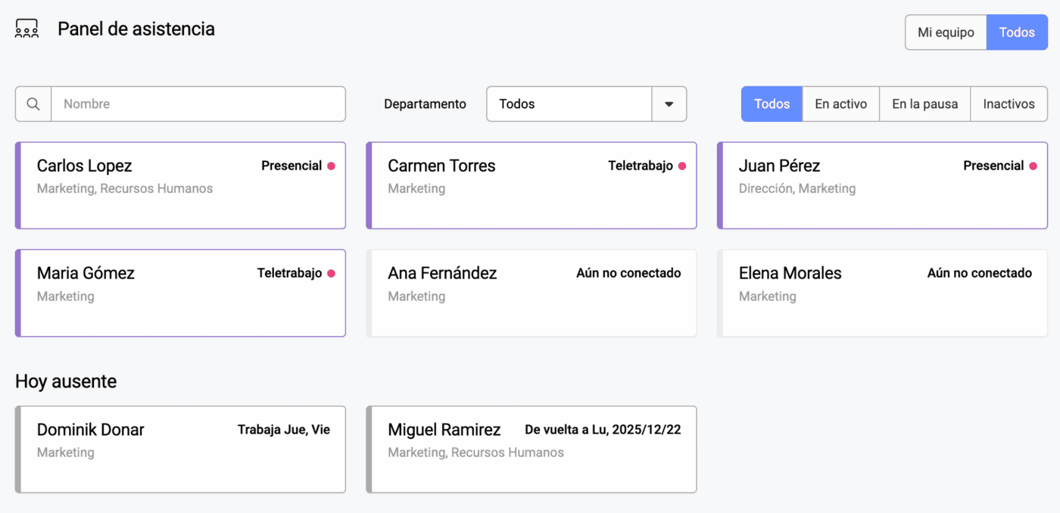1060x513 pixels.
Task: Select the Todos status filter
Action: point(772,104)
